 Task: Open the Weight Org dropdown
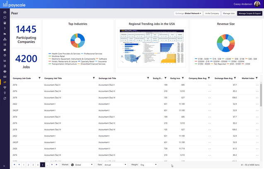[148, 165]
